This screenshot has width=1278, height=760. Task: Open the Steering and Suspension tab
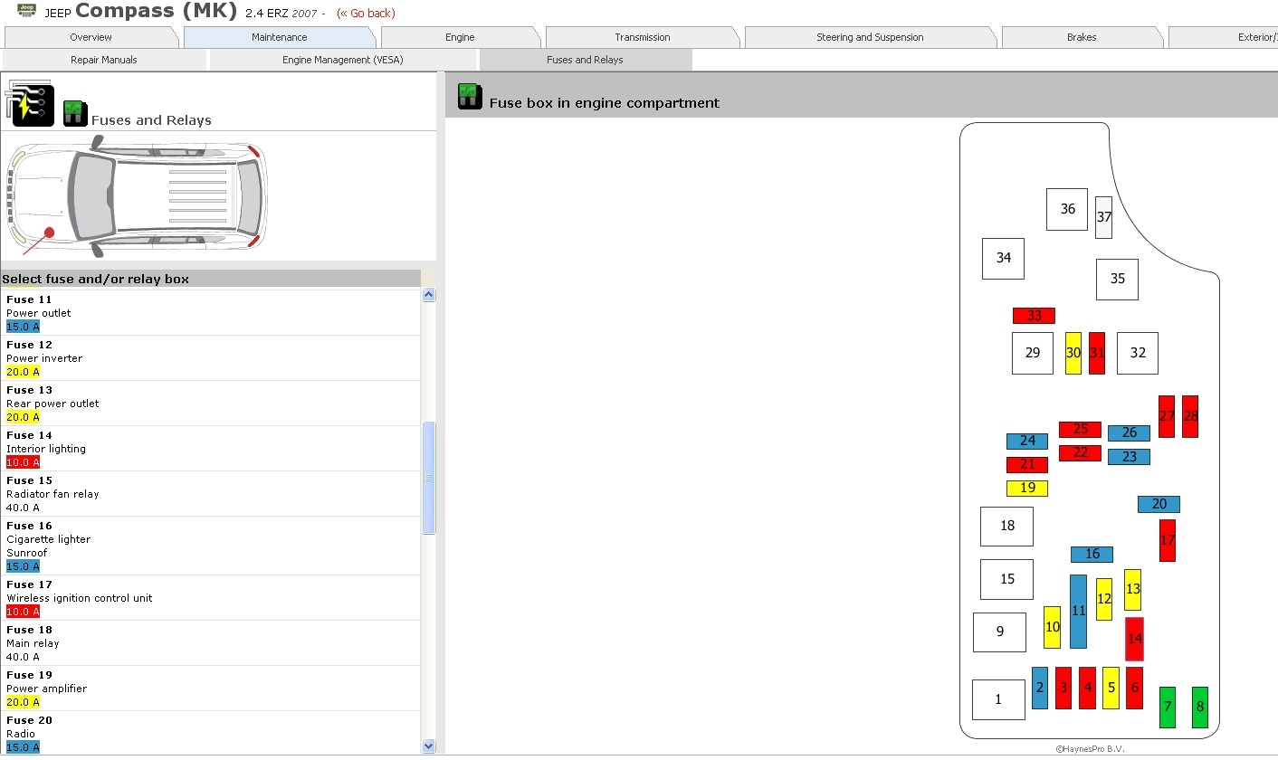click(870, 37)
